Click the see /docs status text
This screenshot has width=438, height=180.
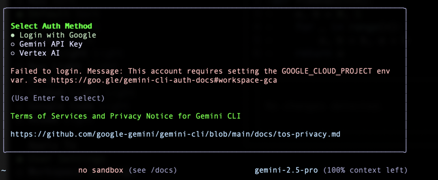click(153, 170)
